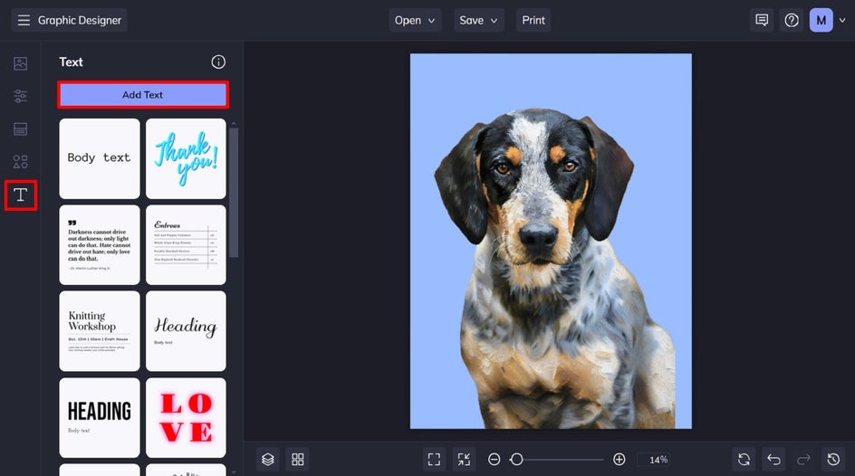This screenshot has width=855, height=476.
Task: Choose the Entrees menu text preset
Action: point(186,244)
